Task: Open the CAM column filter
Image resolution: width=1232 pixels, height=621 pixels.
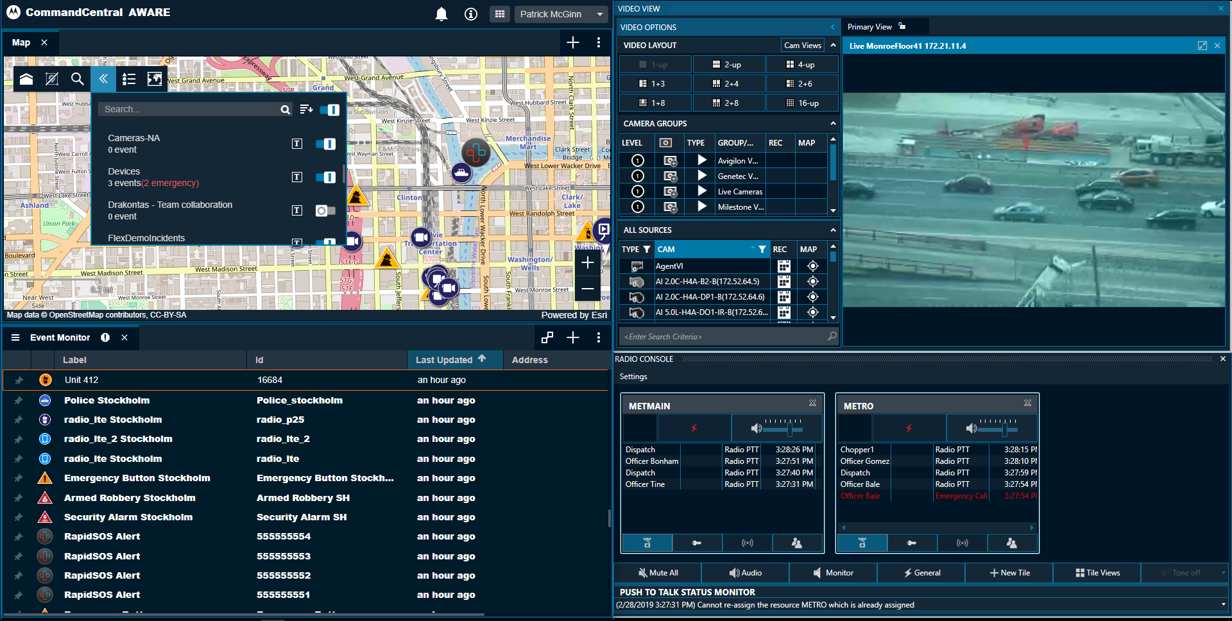Action: click(762, 250)
